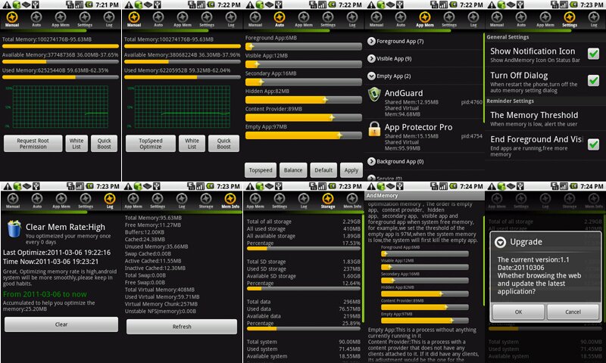Tap Clear button on log screen

click(61, 324)
